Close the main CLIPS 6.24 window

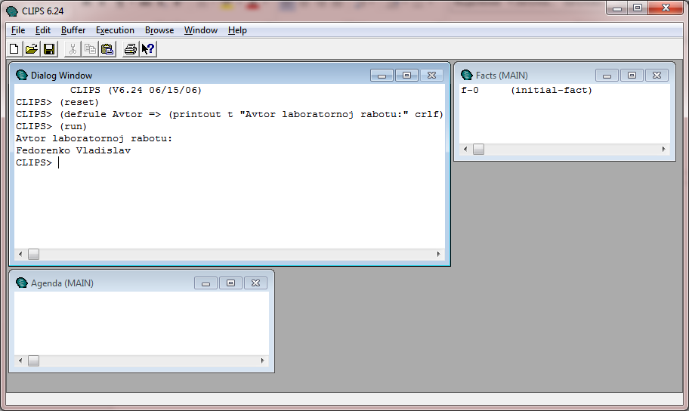pyautogui.click(x=666, y=8)
